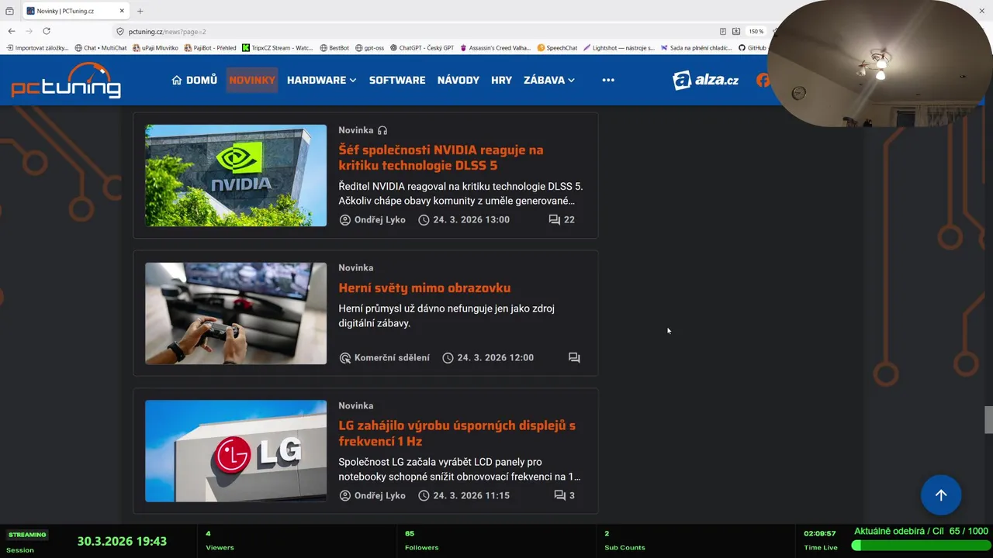
Task: Open the uPaji Mluvitko bookmark
Action: click(x=155, y=48)
